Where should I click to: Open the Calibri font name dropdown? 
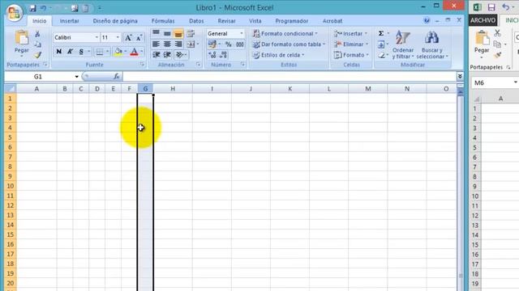click(97, 38)
